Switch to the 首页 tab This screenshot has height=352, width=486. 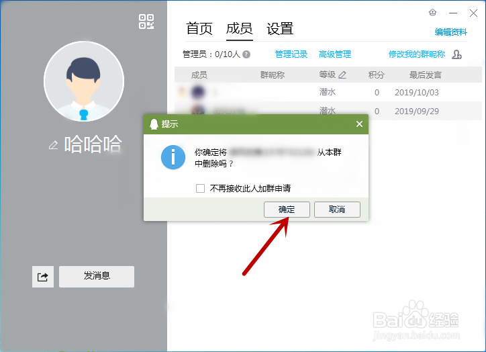point(199,28)
